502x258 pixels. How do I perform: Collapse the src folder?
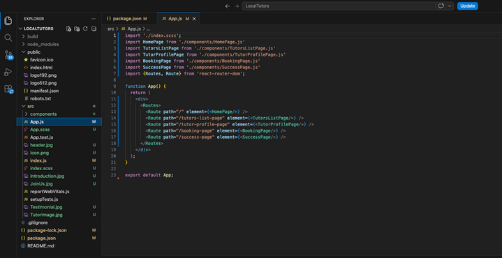(x=59, y=106)
